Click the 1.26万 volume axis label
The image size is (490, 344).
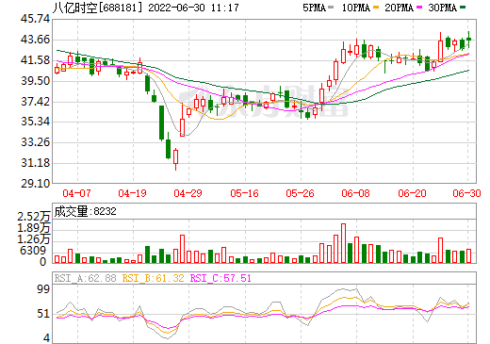coord(33,239)
